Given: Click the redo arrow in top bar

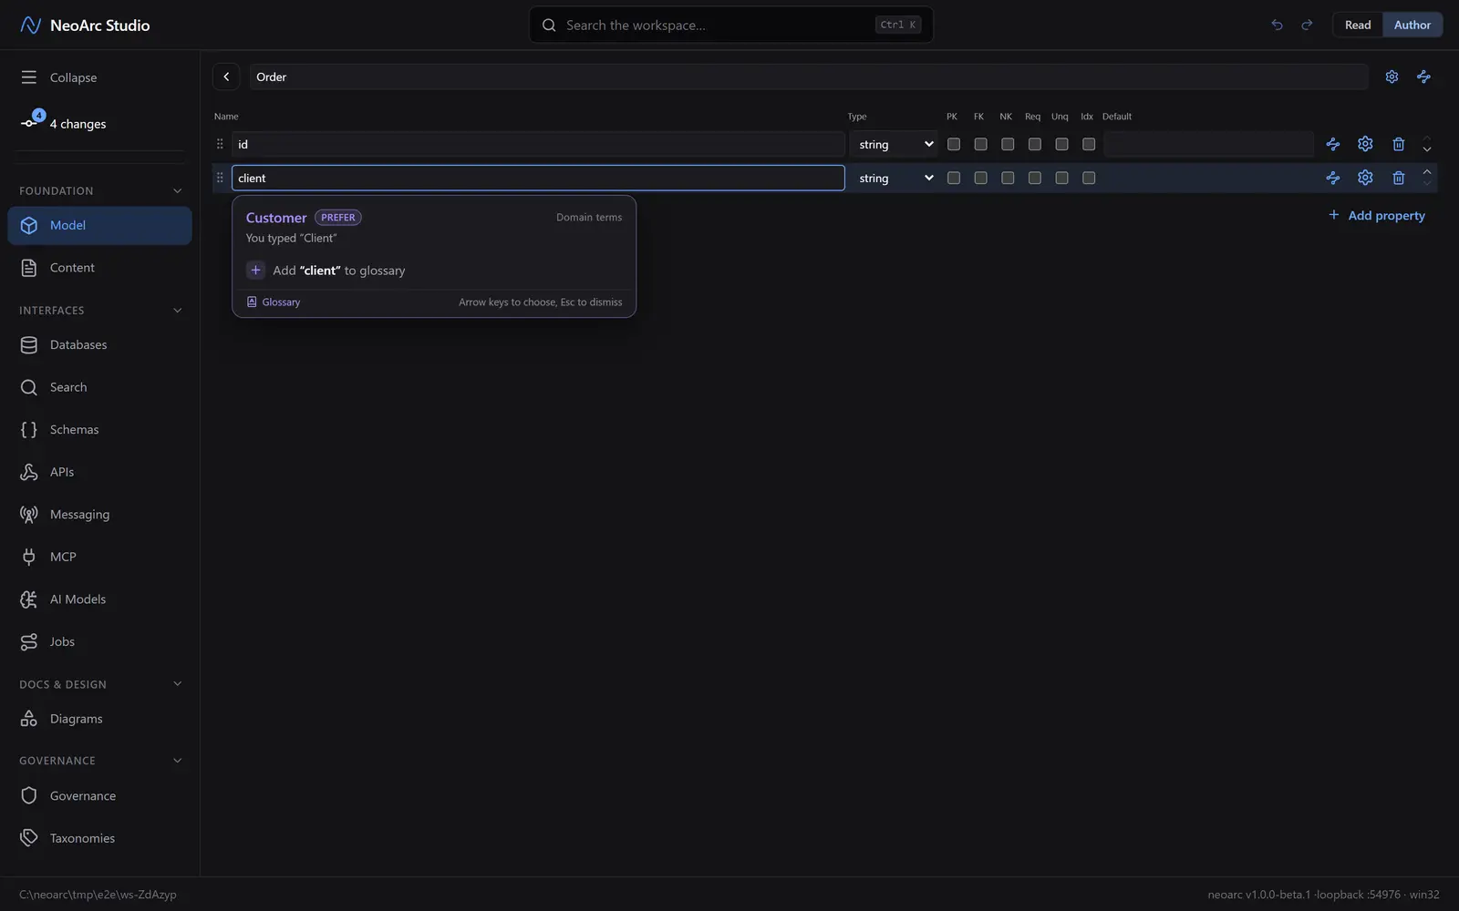Looking at the screenshot, I should coord(1307,25).
